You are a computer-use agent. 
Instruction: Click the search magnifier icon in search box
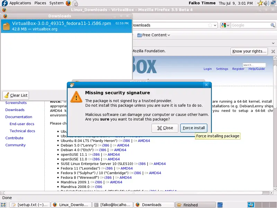[x=272, y=25]
